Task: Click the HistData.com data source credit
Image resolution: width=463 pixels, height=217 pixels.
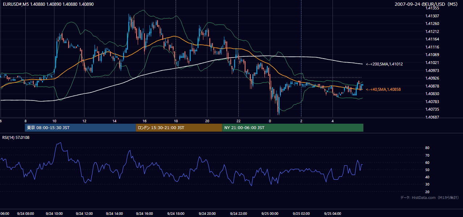Action: [430, 197]
